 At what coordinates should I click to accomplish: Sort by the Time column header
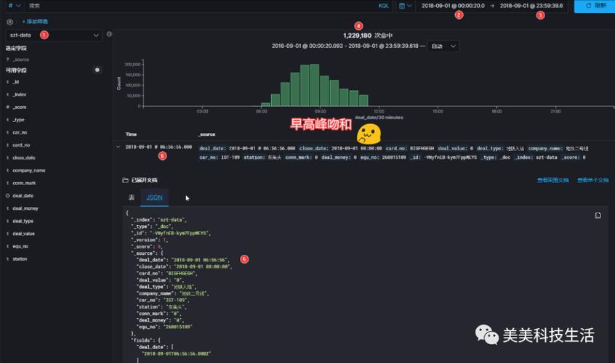pyautogui.click(x=131, y=134)
